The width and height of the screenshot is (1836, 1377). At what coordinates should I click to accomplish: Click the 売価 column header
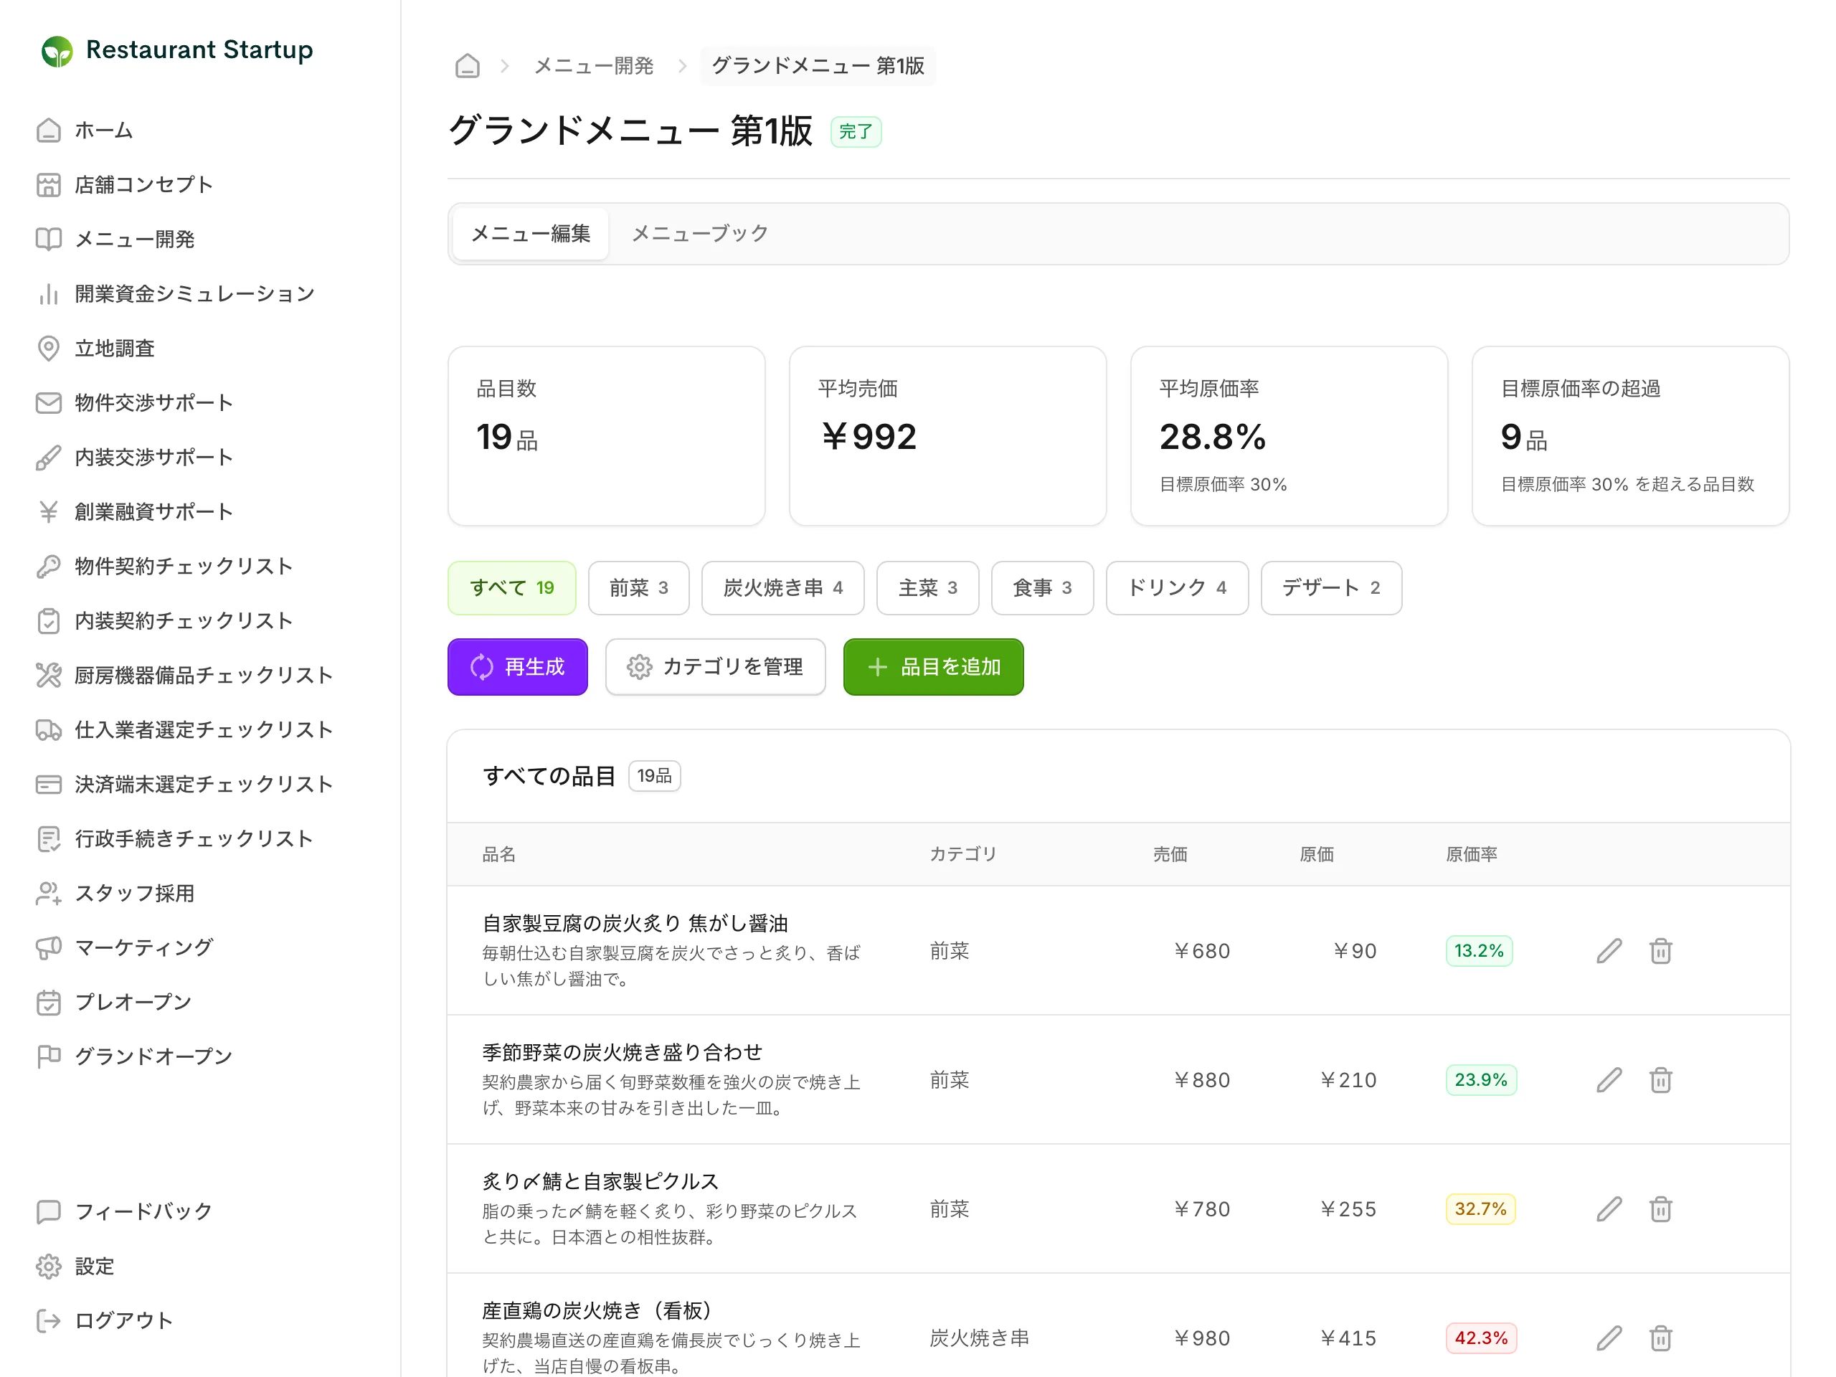[1170, 854]
